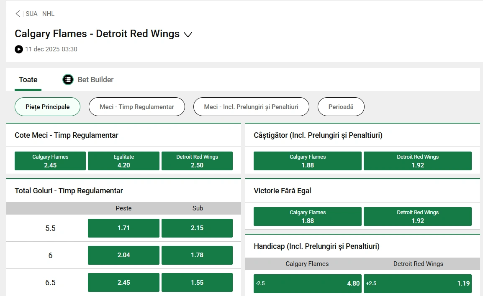Click the live event play icon
This screenshot has height=296, width=483.
coord(18,49)
